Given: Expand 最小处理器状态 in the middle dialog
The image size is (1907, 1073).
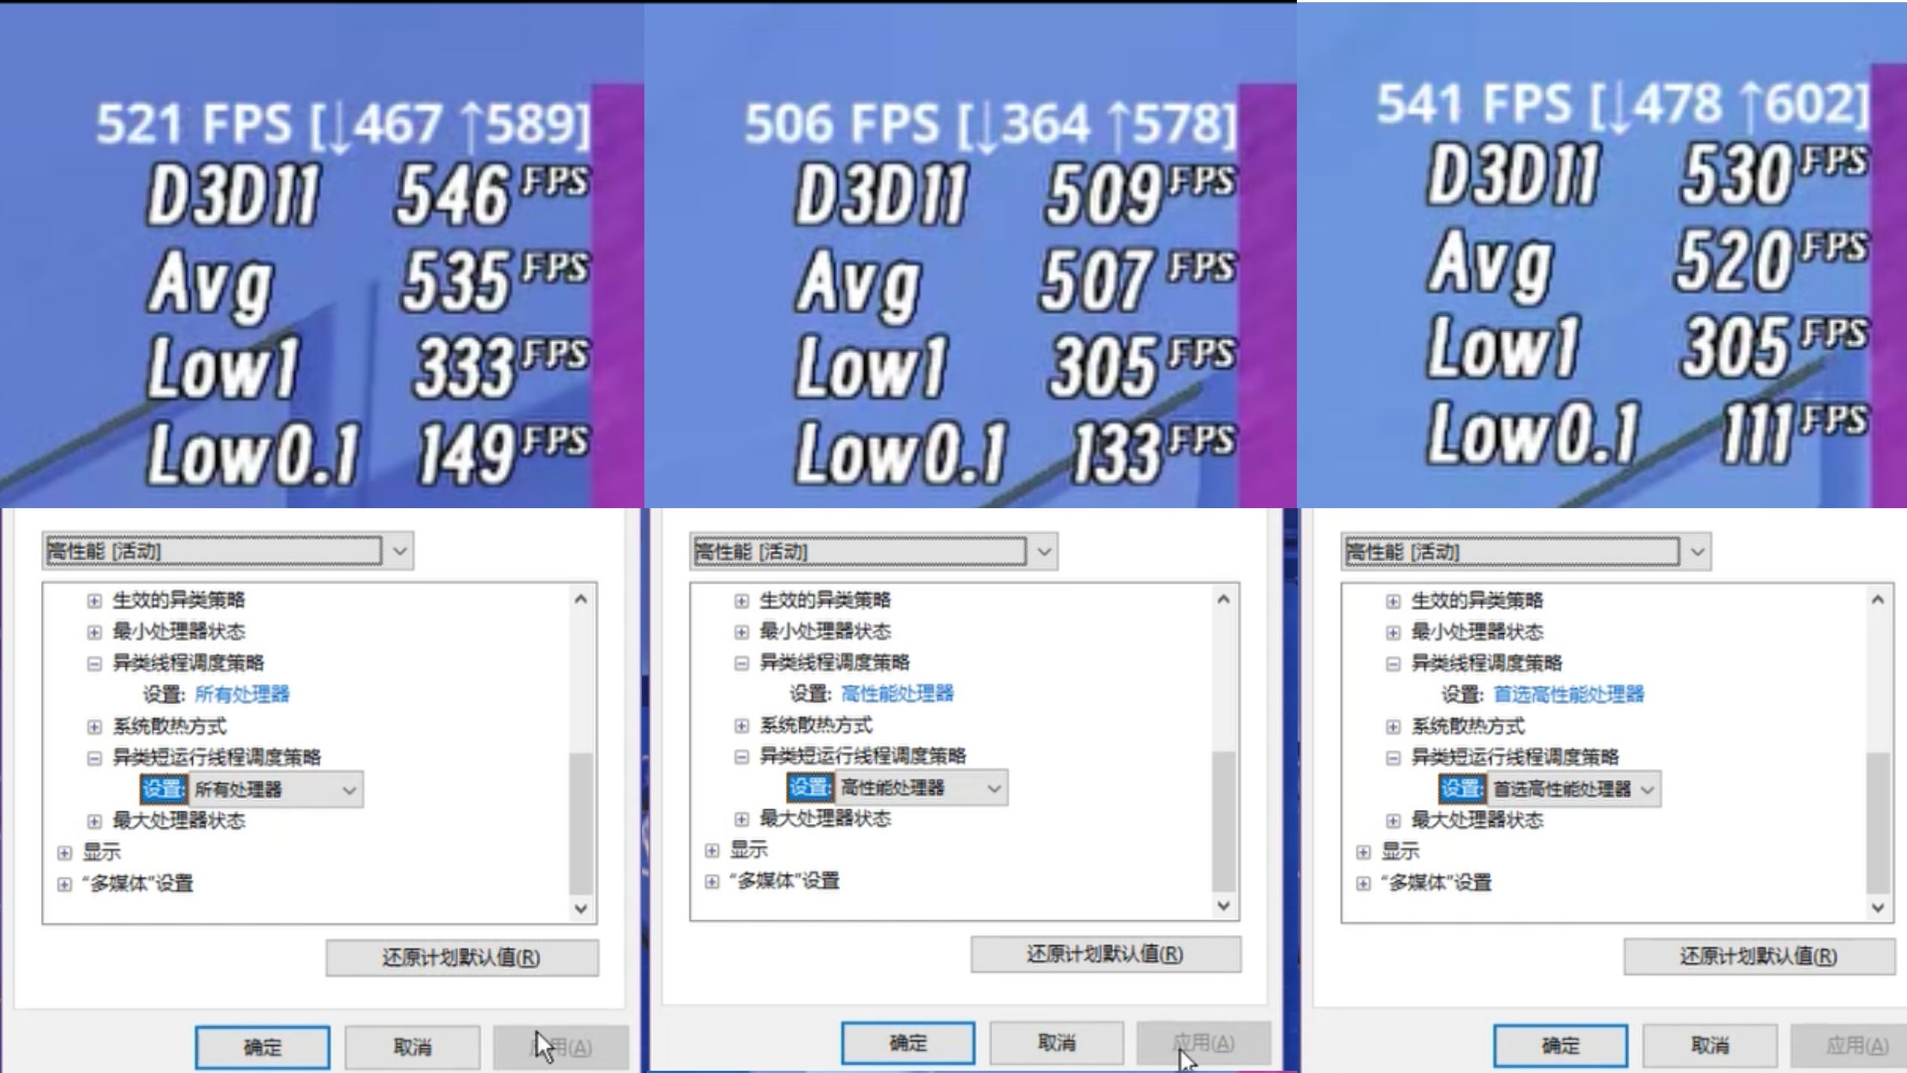Looking at the screenshot, I should (x=740, y=632).
